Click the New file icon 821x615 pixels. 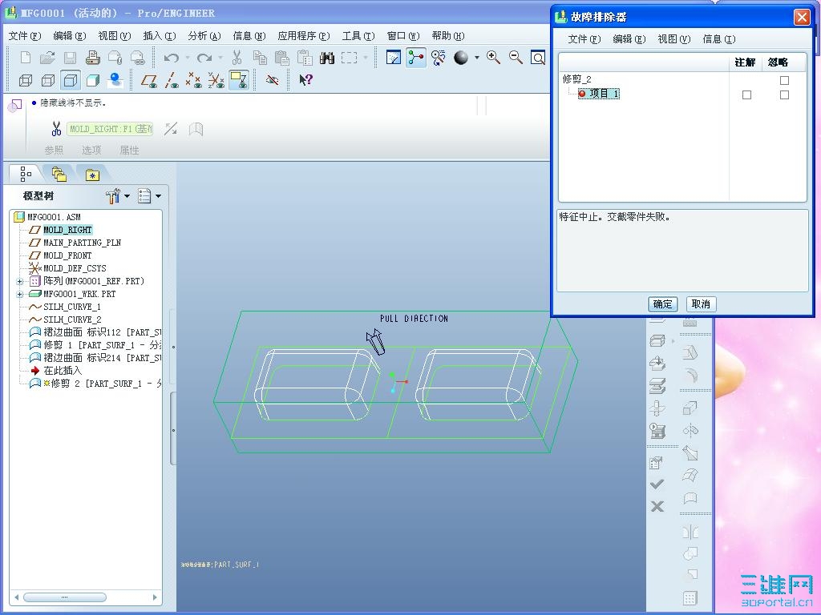point(25,58)
